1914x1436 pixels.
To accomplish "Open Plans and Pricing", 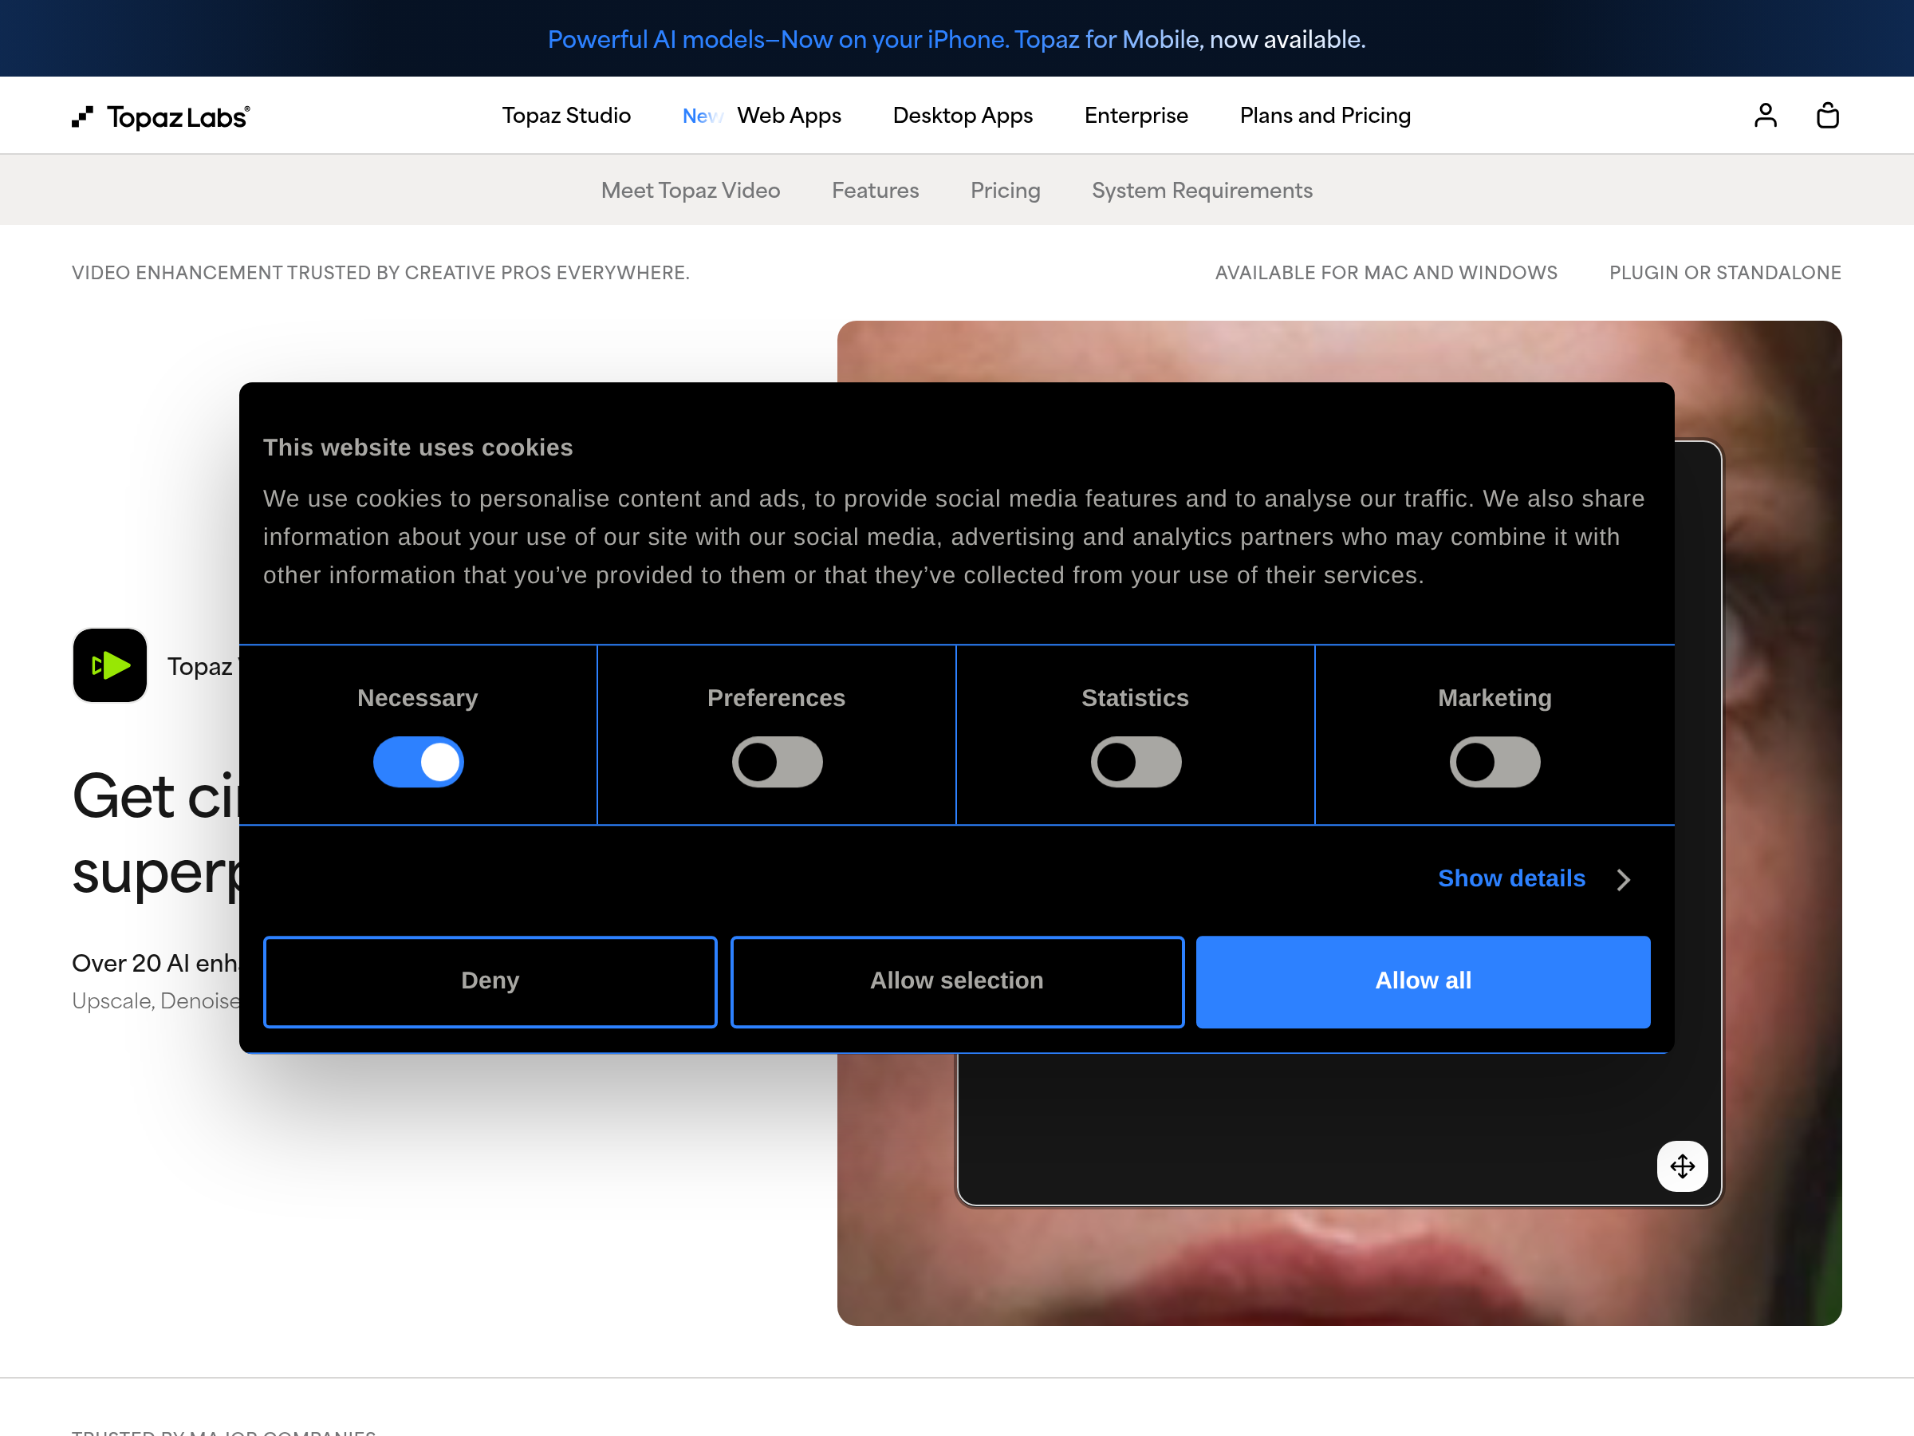I will click(x=1325, y=115).
